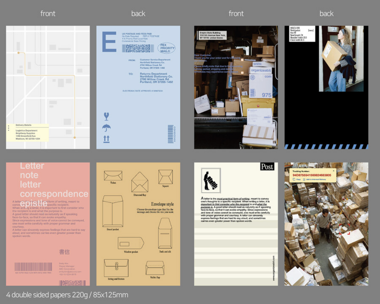Click the 'correspondence' word on pink card
Image resolution: width=380 pixels, height=304 pixels.
pyautogui.click(x=54, y=194)
